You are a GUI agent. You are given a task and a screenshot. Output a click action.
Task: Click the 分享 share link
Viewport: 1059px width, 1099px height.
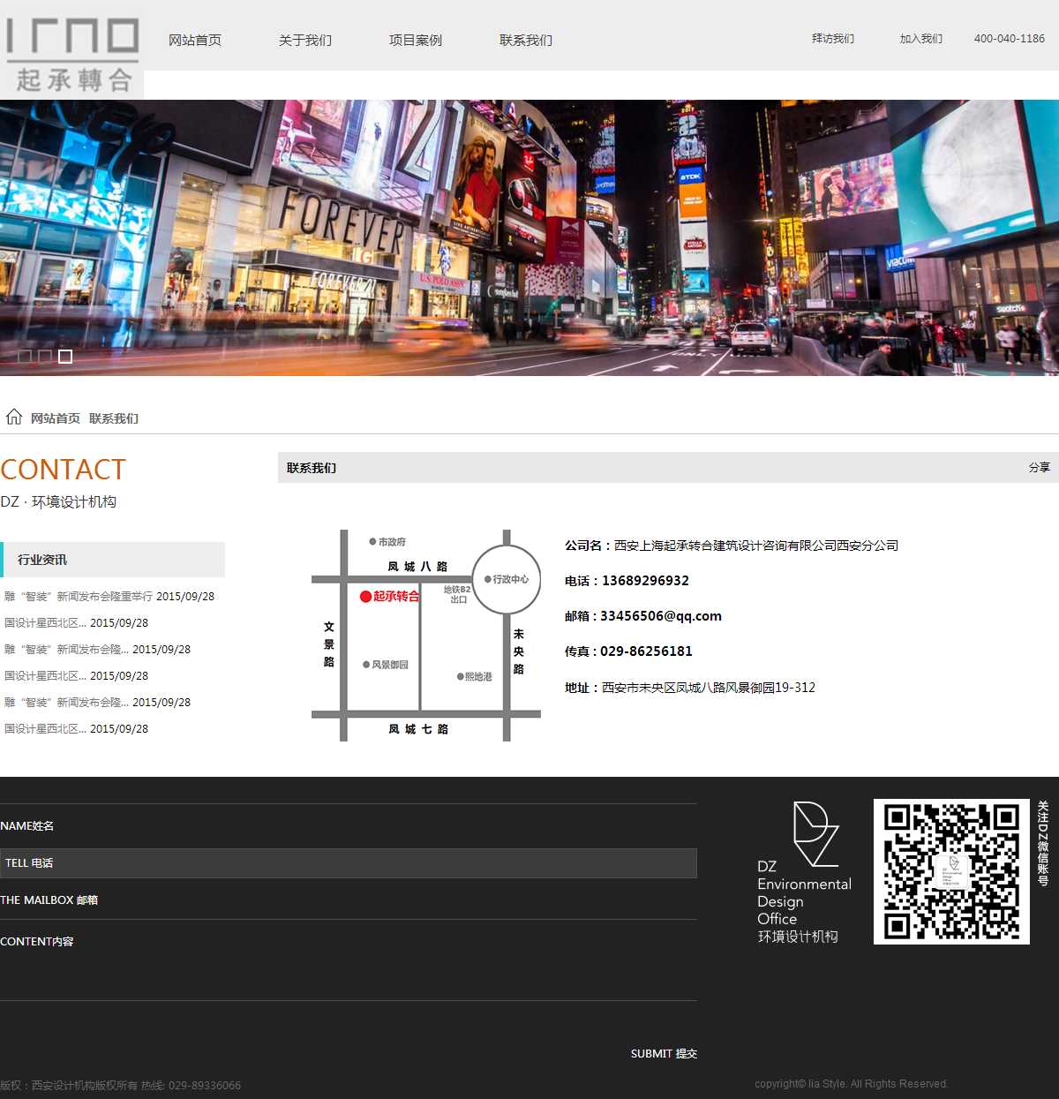coord(1039,468)
